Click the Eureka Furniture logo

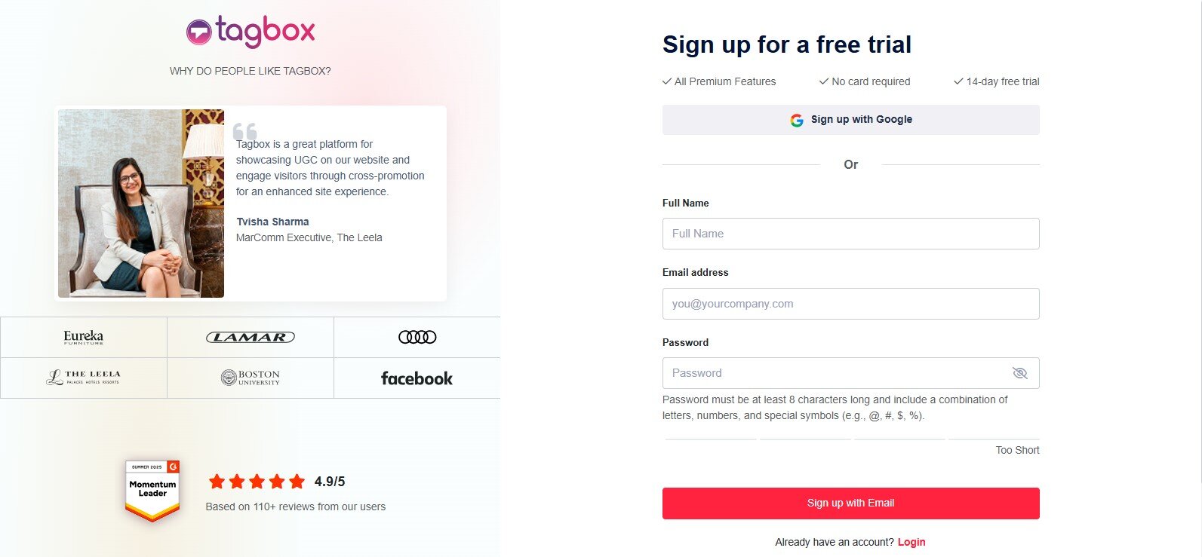click(x=83, y=337)
